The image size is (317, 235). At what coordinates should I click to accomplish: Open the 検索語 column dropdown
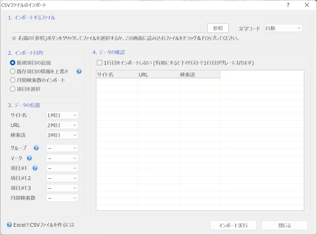pos(62,135)
